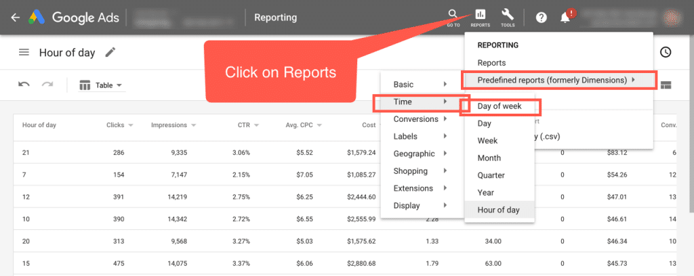Click the clock schedule icon
The height and width of the screenshot is (276, 694).
(x=666, y=52)
